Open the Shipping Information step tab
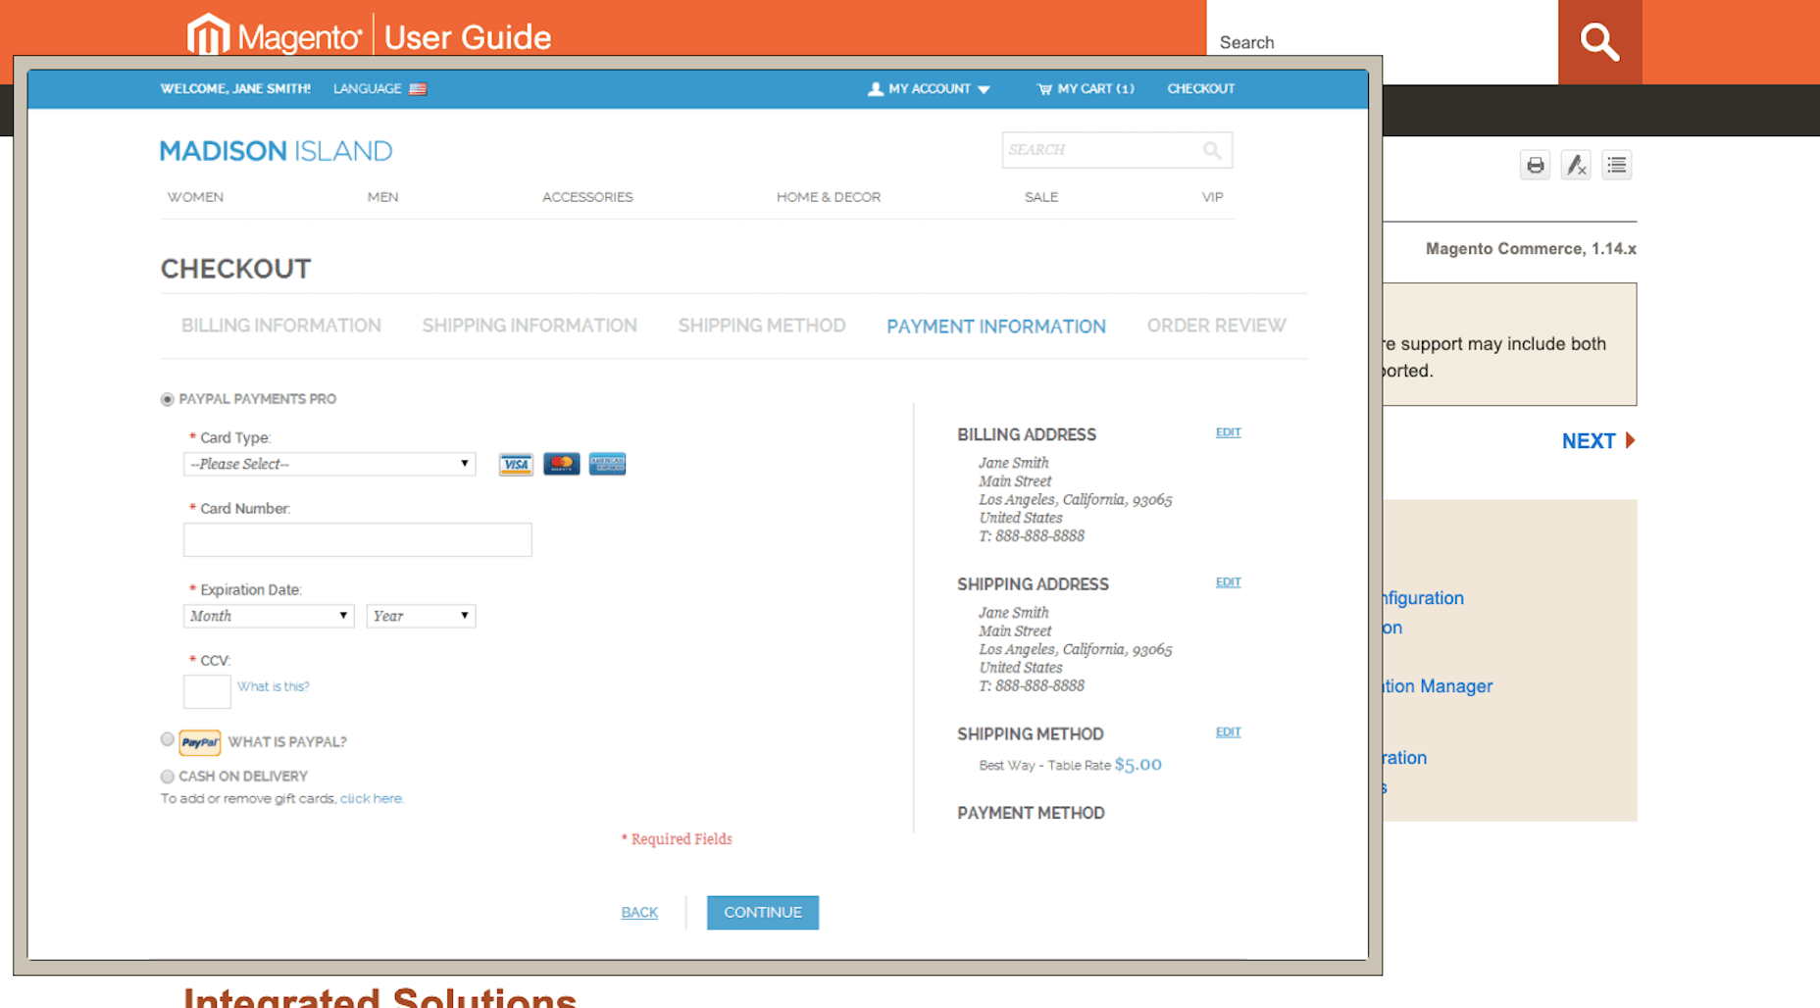 pyautogui.click(x=530, y=326)
